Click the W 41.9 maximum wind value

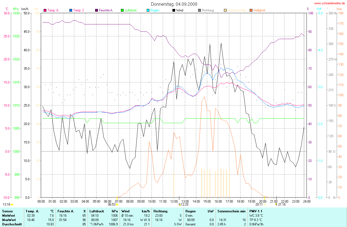[x=145, y=220]
